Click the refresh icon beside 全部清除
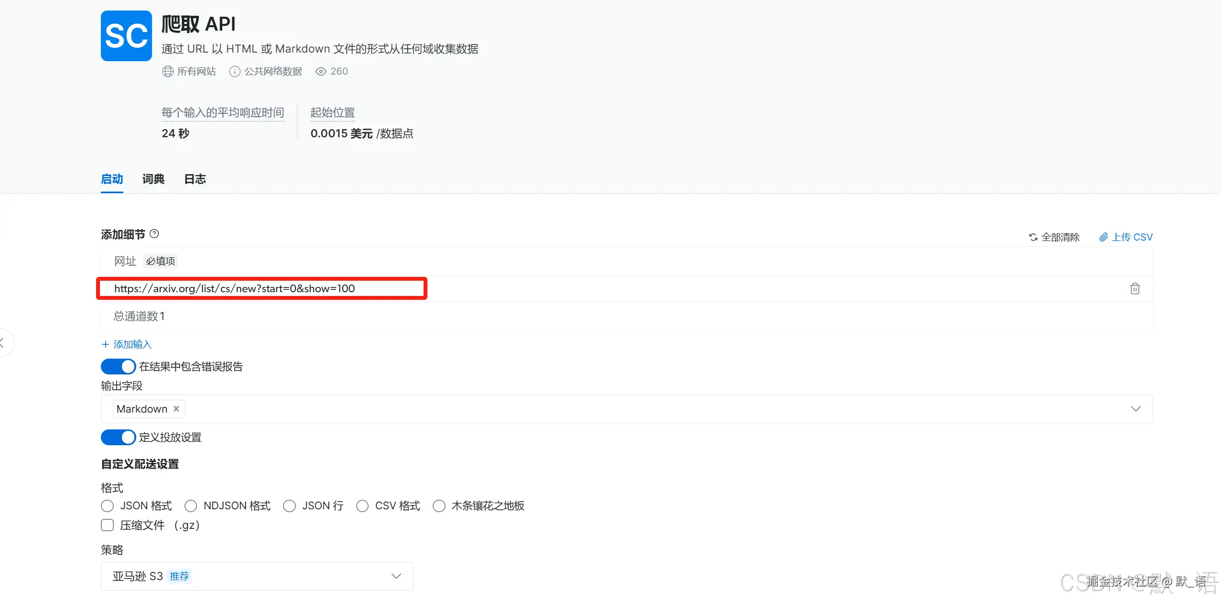Screen dimensions: 1221x603 (x=1033, y=237)
